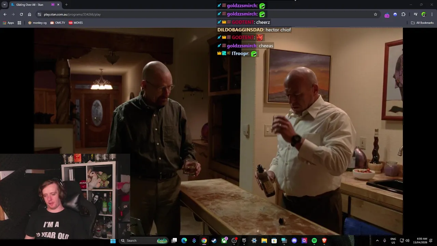
Task: Reload the Stan page
Action: (x=21, y=14)
